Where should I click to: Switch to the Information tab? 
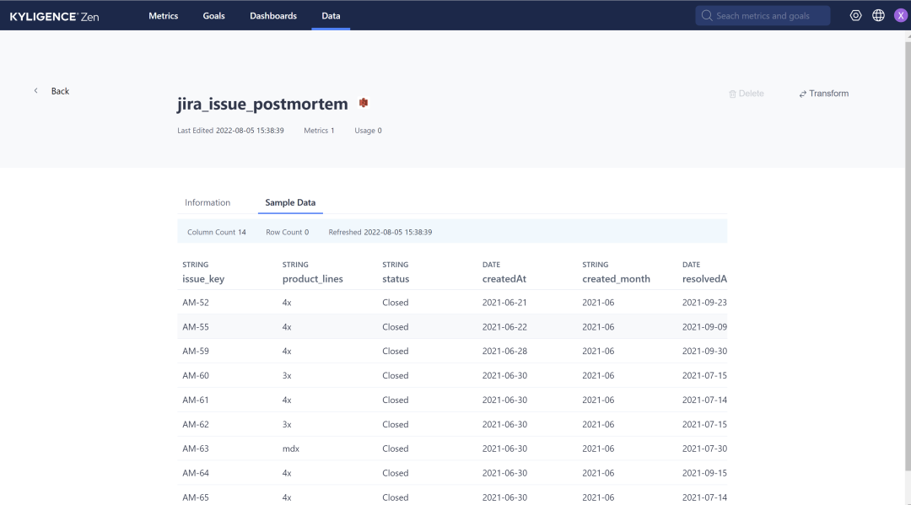click(208, 202)
